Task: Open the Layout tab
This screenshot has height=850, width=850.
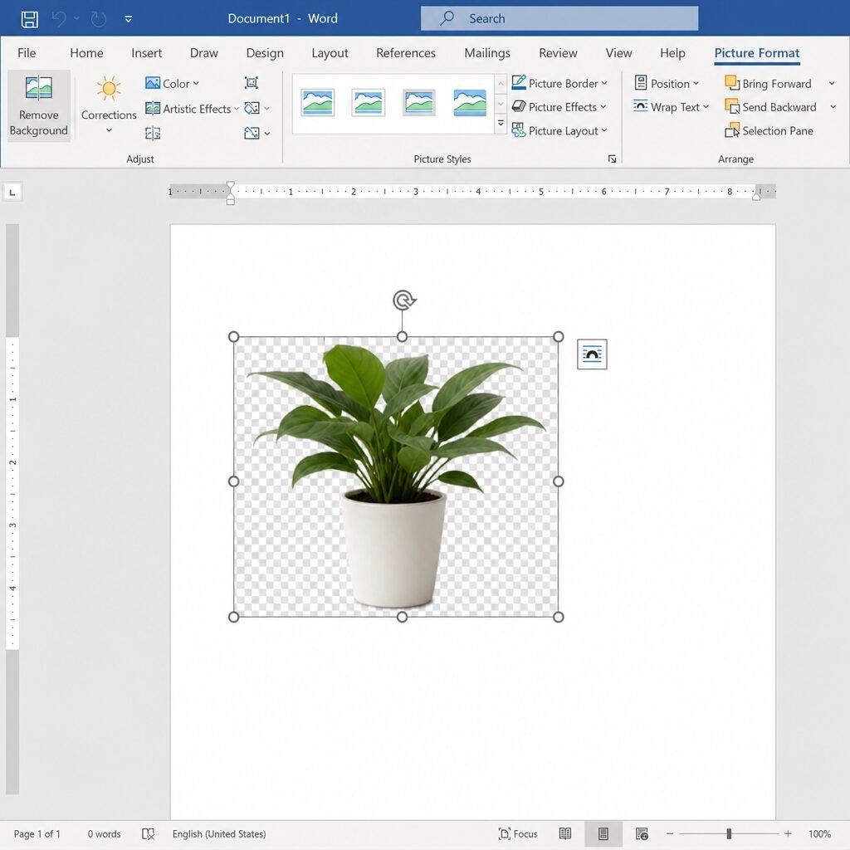Action: pos(330,53)
